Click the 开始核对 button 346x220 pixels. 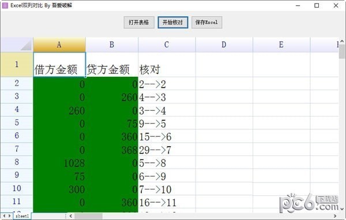click(173, 23)
